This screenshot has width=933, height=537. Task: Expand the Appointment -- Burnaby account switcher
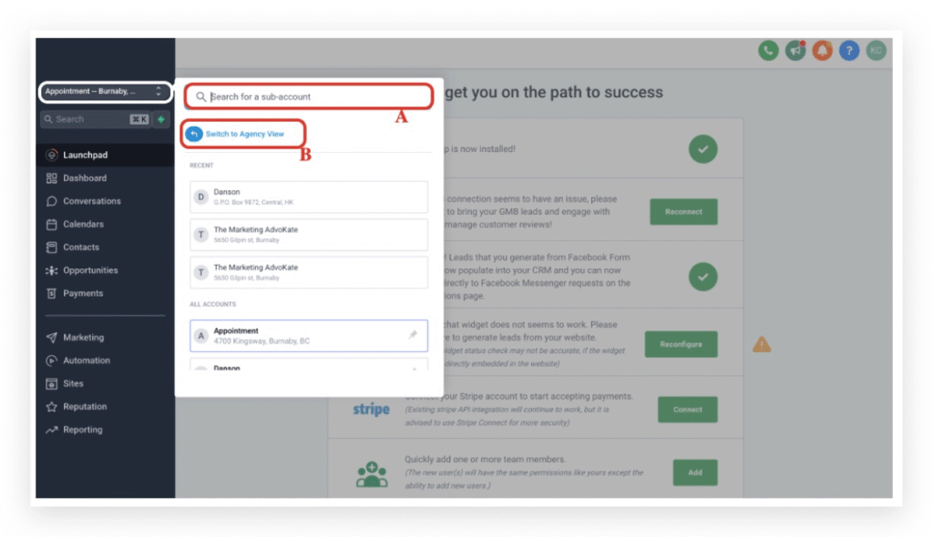tap(106, 92)
